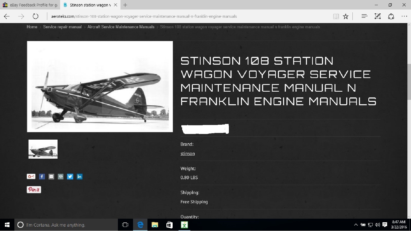Share the product by email icon
The image size is (411, 231).
pyautogui.click(x=51, y=177)
